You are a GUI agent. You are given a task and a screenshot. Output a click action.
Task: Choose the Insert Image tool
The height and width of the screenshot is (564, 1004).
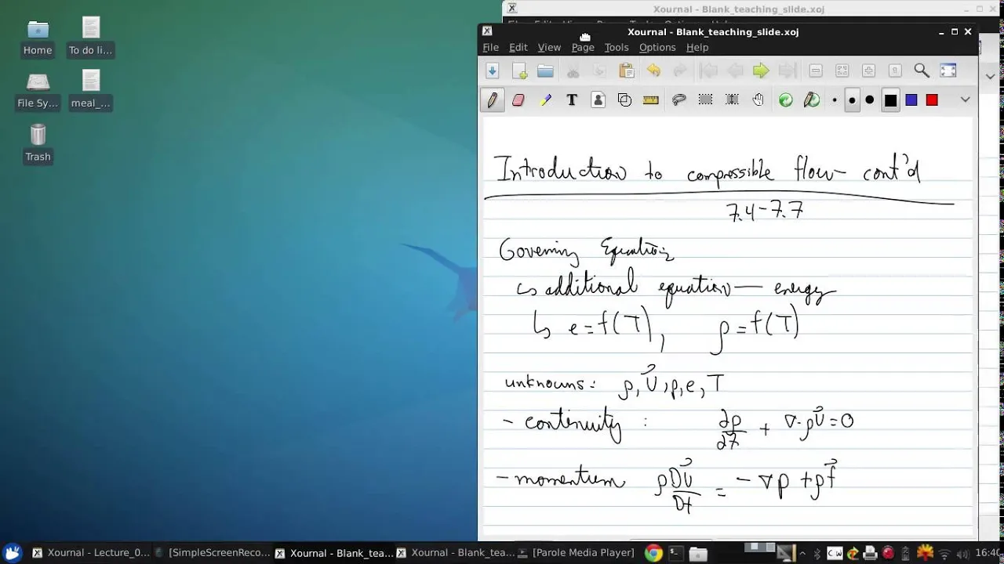tap(598, 99)
